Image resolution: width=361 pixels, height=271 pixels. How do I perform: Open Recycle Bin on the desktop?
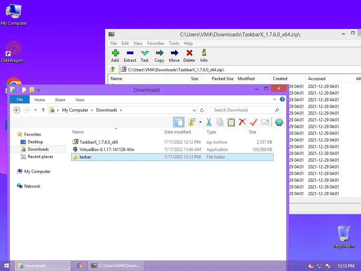[x=343, y=236]
